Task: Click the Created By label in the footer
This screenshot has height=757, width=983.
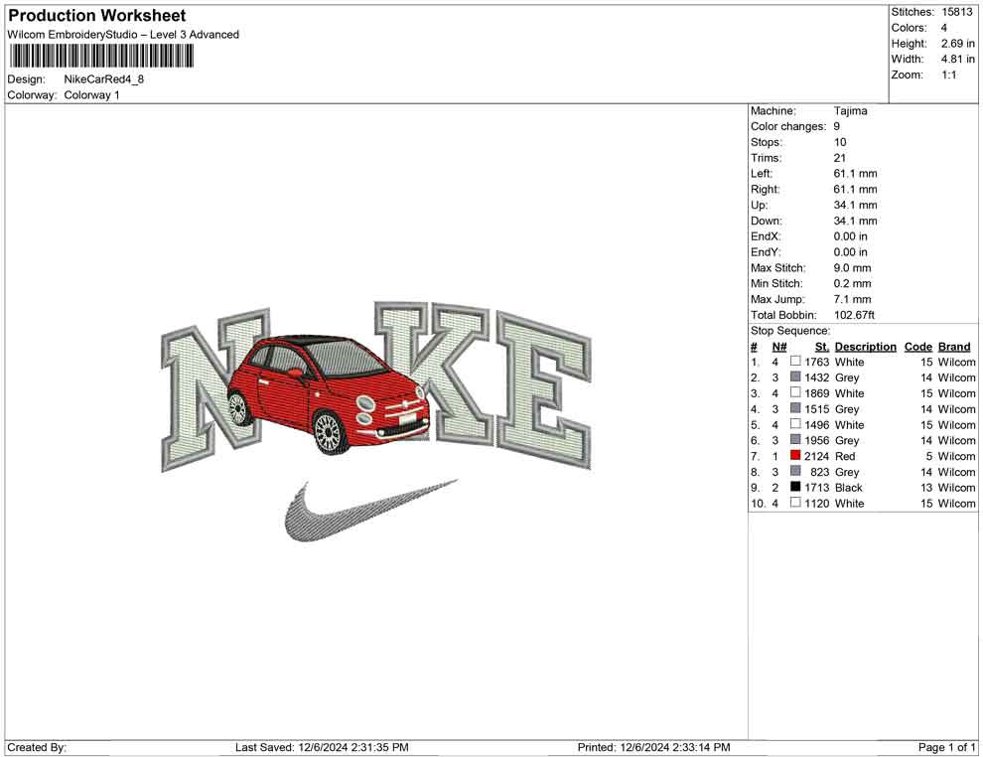Action: 37,747
